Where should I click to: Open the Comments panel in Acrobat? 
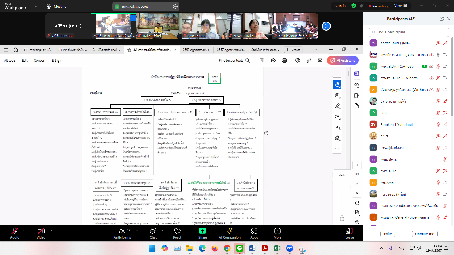357,85
